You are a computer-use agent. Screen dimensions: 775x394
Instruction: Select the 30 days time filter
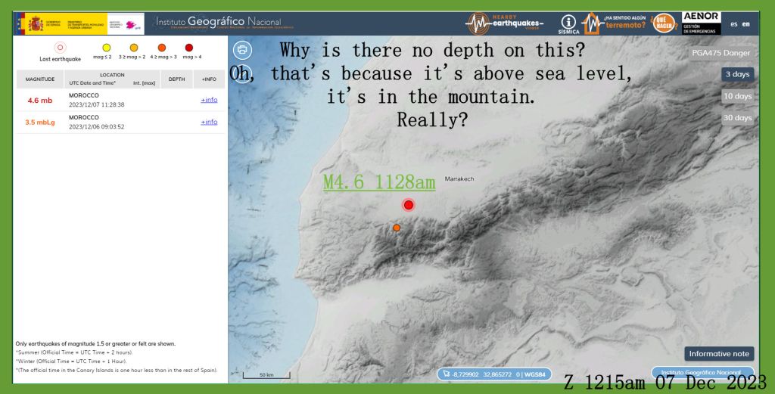tap(737, 118)
